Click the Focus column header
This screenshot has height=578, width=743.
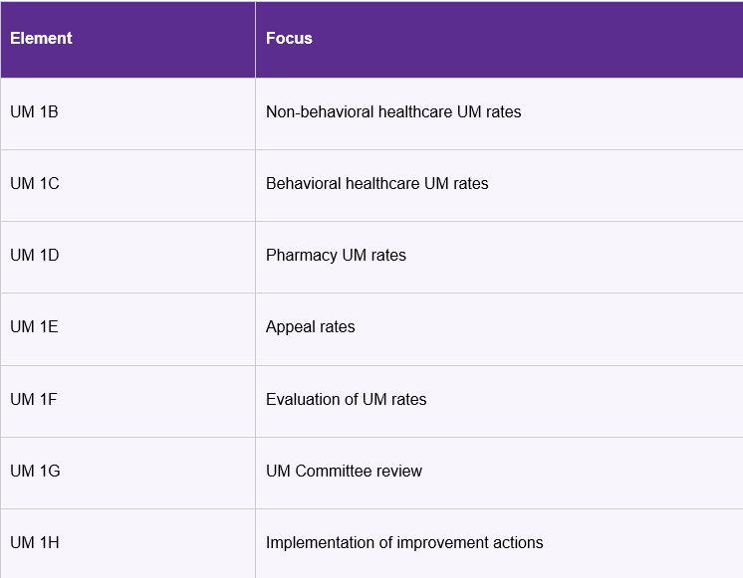click(289, 39)
